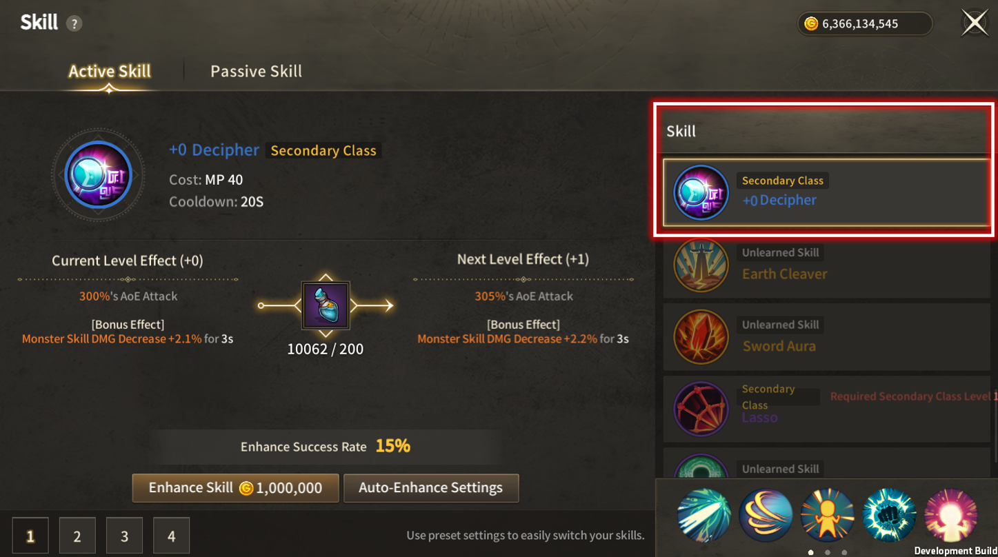Open the Active Skill tab

coord(110,71)
